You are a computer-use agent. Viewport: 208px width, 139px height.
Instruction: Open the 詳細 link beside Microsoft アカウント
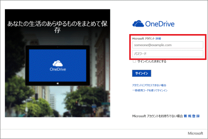158,39
